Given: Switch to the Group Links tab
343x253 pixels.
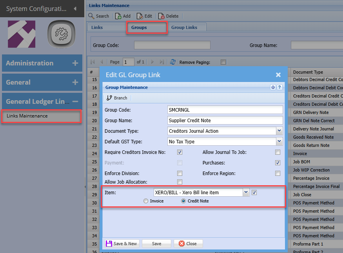Looking at the screenshot, I should click(x=184, y=27).
